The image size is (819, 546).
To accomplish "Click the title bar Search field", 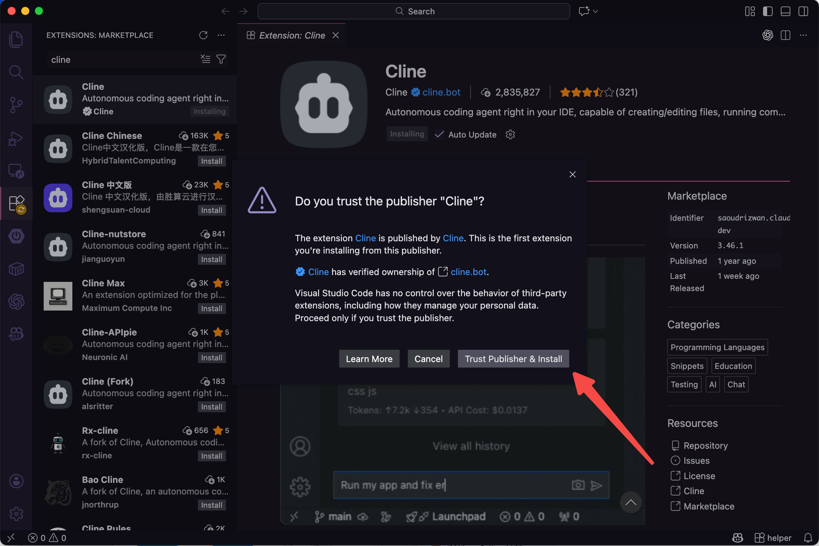I will point(414,11).
